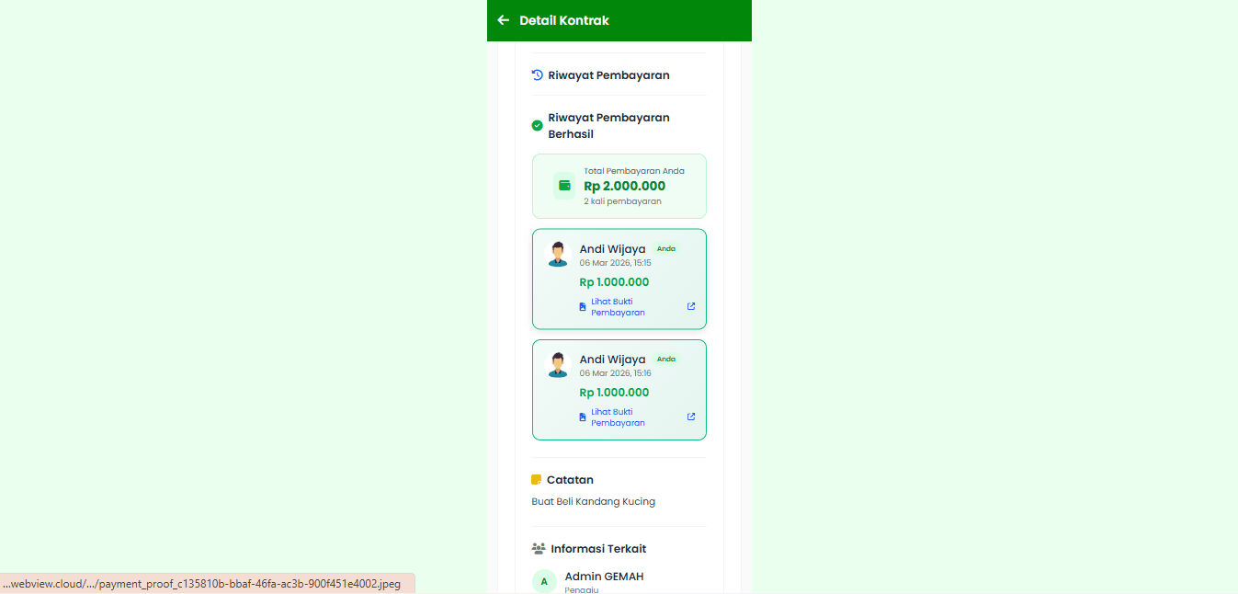The image size is (1238, 594).
Task: Select the Total Pembayaran Anda summary card
Action: (619, 185)
